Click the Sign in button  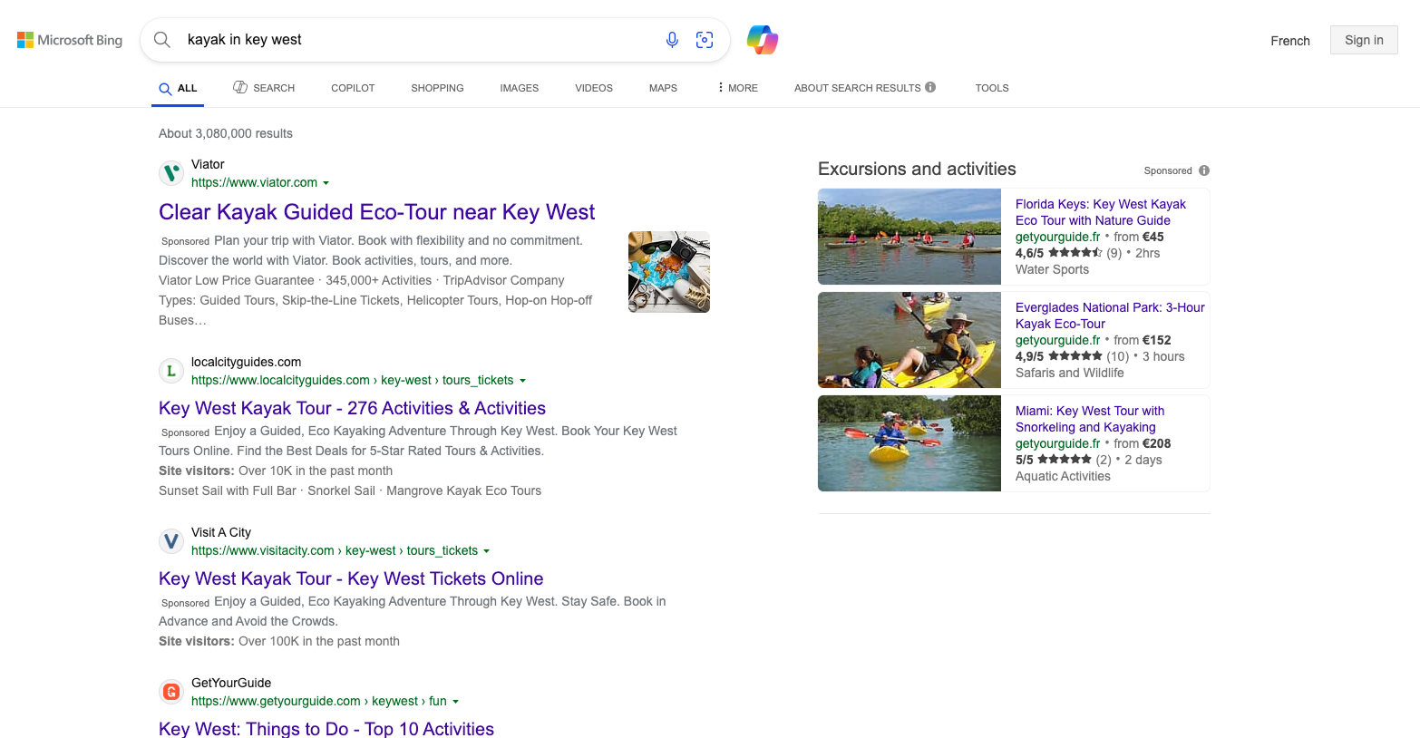point(1364,40)
